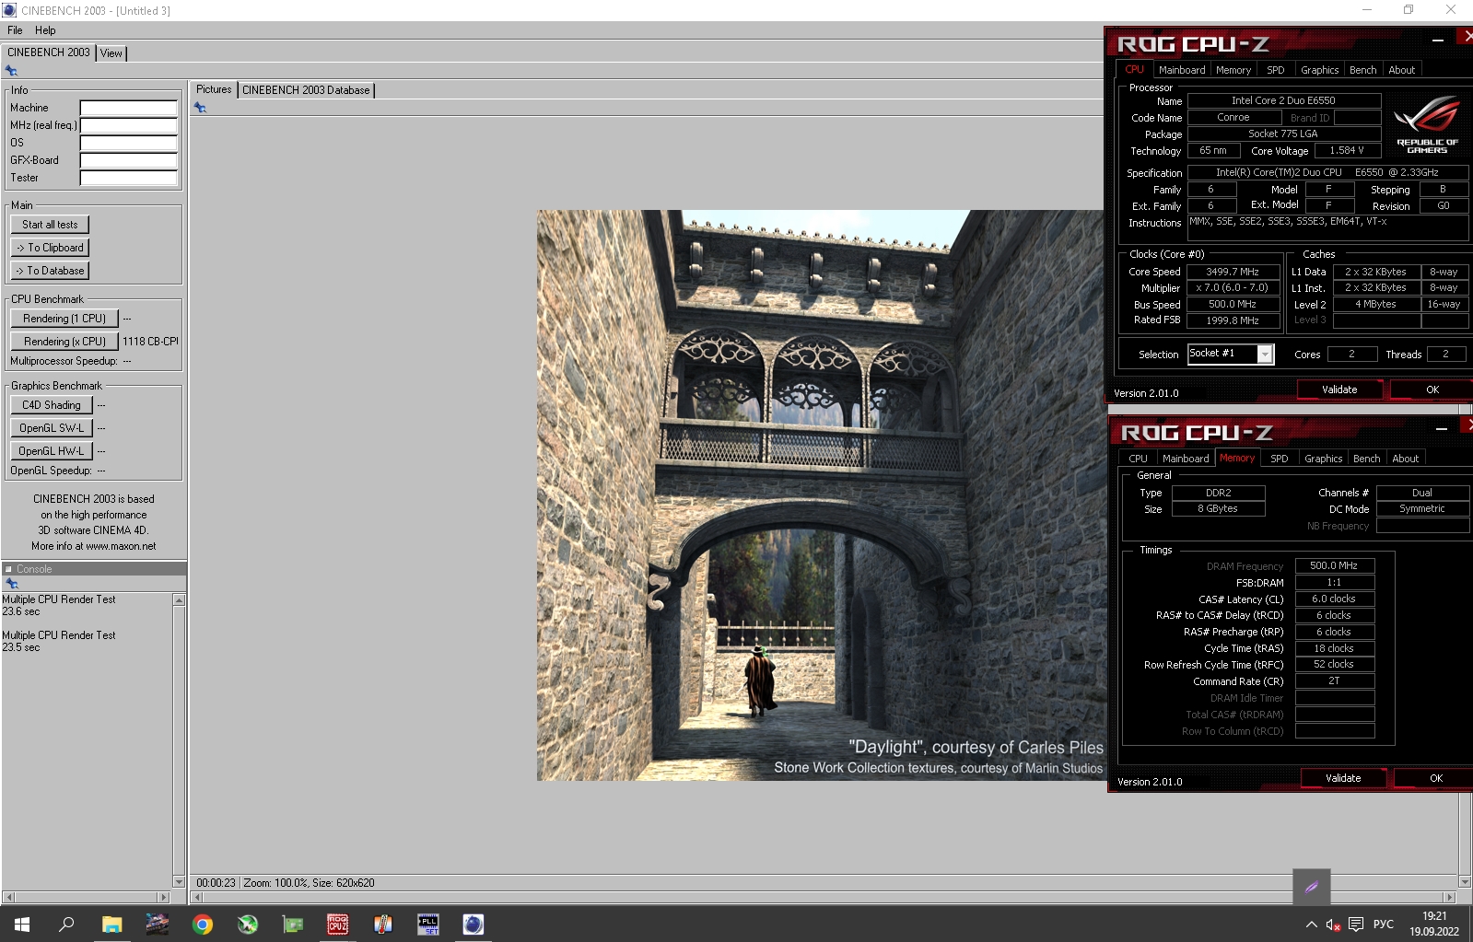The height and width of the screenshot is (942, 1473).
Task: Click the Console scrollbar down arrow
Action: pos(179,882)
